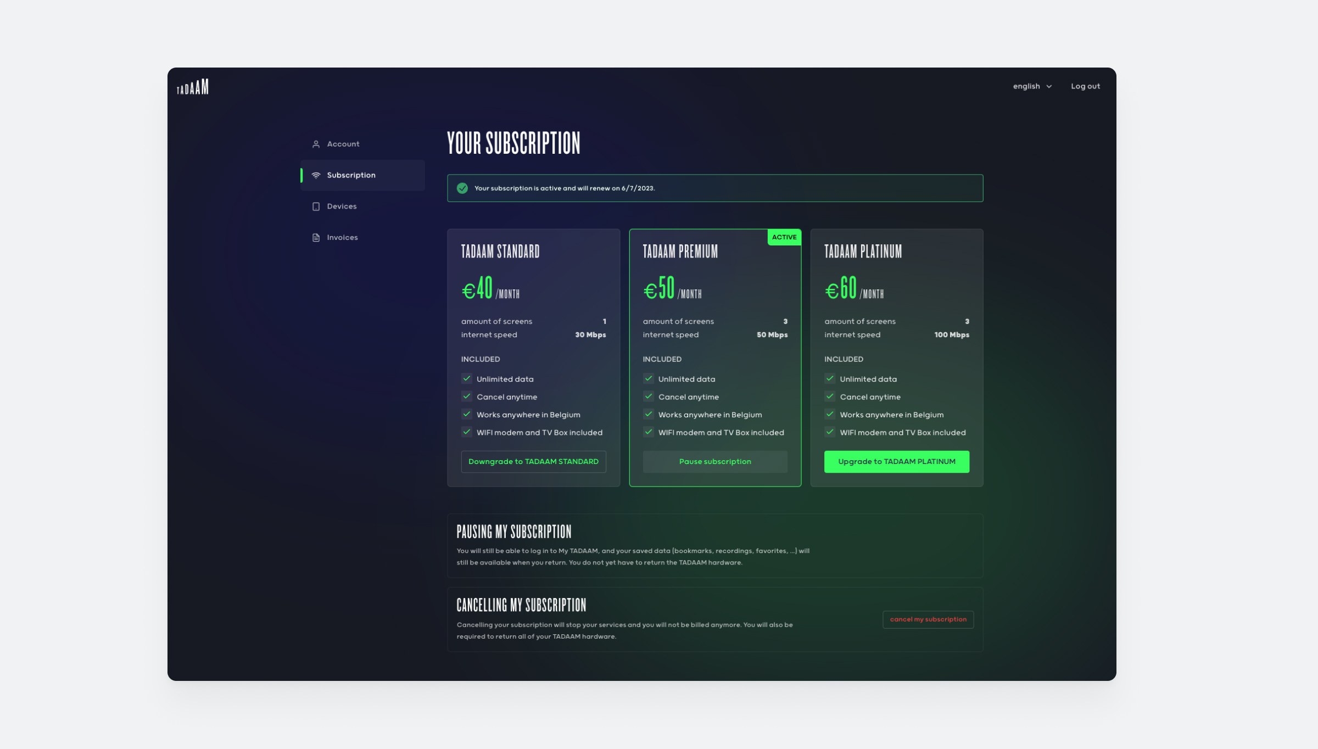
Task: Click Works anywhere checkmark in Standard plan
Action: 467,414
